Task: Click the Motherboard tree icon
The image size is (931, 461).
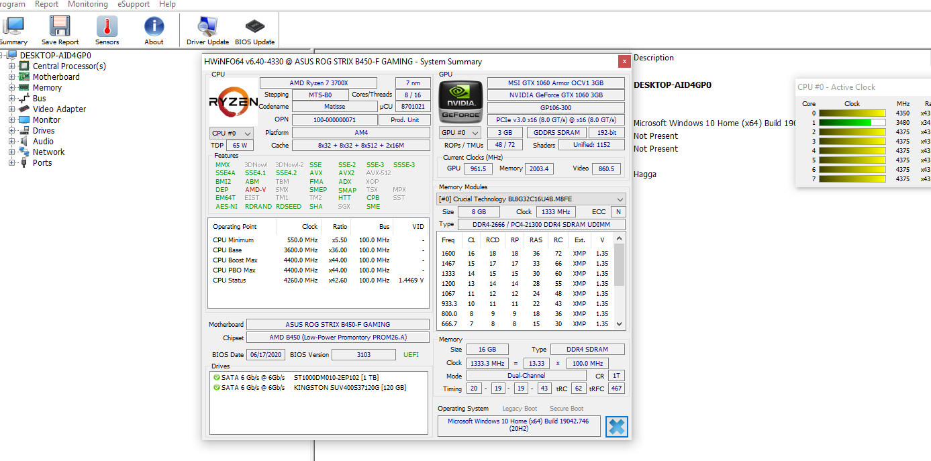Action: pyautogui.click(x=24, y=76)
